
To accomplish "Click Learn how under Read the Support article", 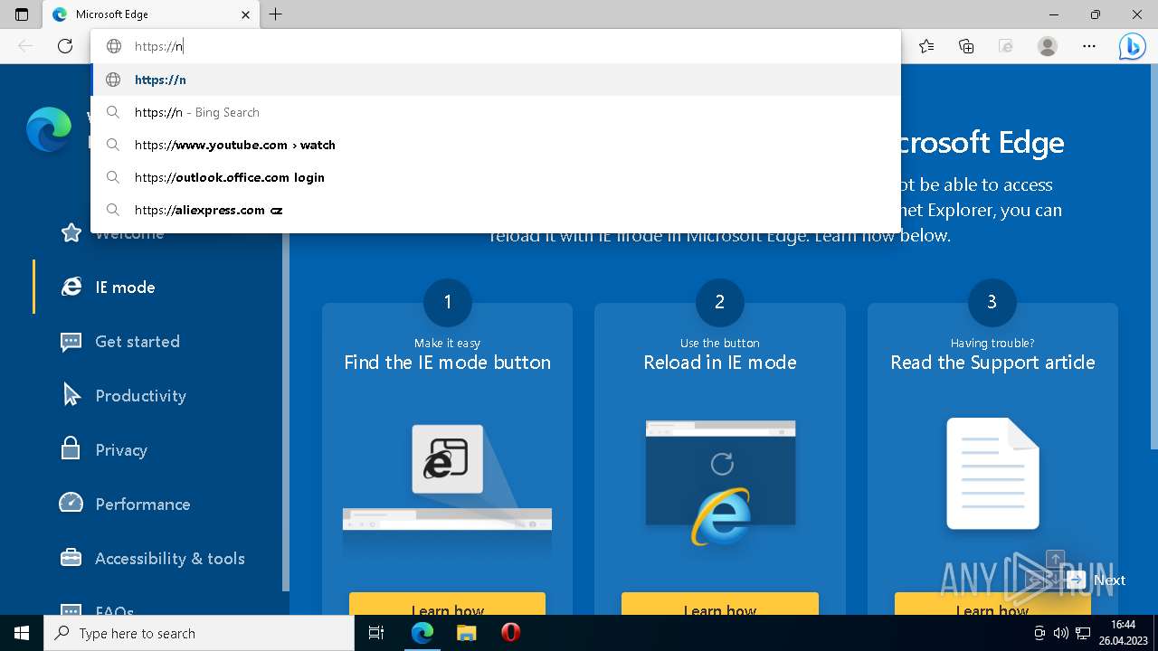I will [x=992, y=604].
